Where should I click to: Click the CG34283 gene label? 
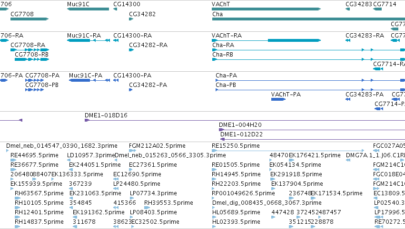pyautogui.click(x=359, y=4)
